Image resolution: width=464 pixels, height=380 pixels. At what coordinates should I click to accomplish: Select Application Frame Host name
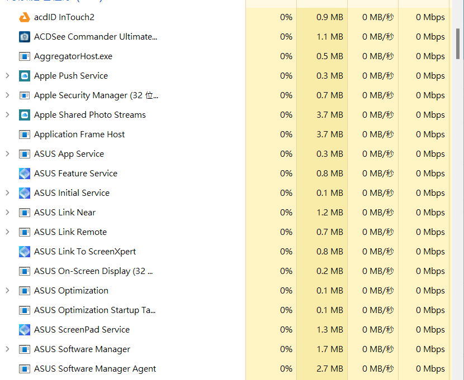(79, 134)
